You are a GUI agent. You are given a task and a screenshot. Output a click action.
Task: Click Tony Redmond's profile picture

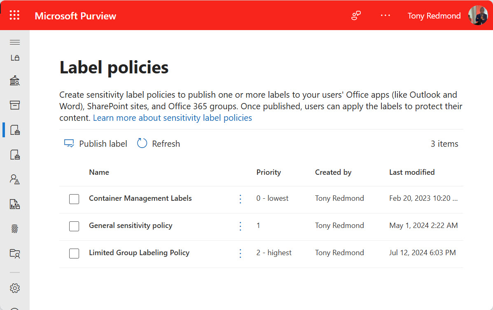pyautogui.click(x=478, y=16)
